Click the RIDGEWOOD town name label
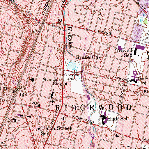The width and height of the screenshot is (149, 149). click(94, 107)
